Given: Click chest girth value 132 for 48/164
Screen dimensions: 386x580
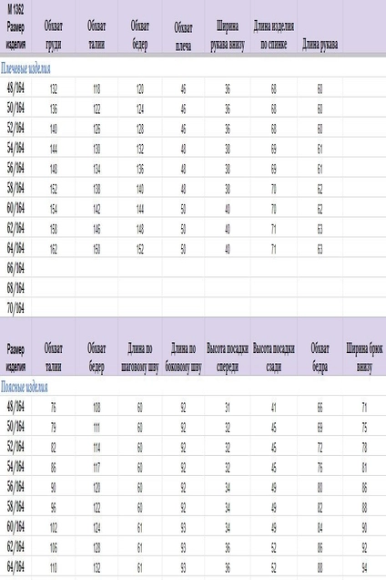Looking at the screenshot, I should tap(54, 88).
